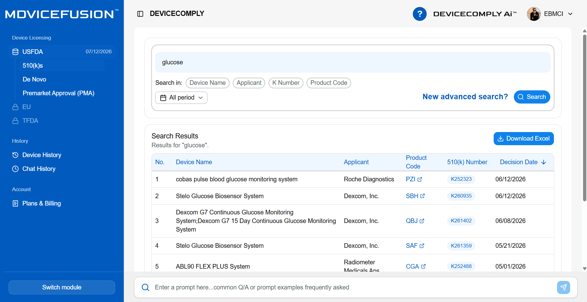
Task: Open Premarket Approval (PMA) section
Action: 58,93
